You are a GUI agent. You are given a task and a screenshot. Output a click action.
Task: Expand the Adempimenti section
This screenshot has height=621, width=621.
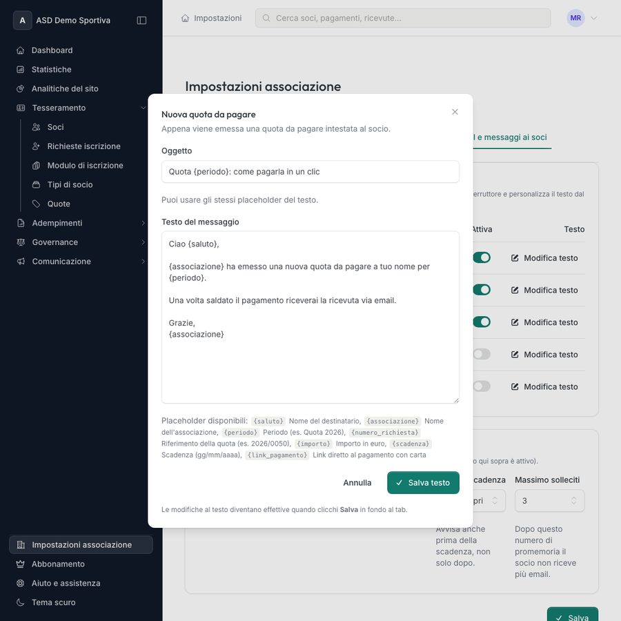(81, 223)
